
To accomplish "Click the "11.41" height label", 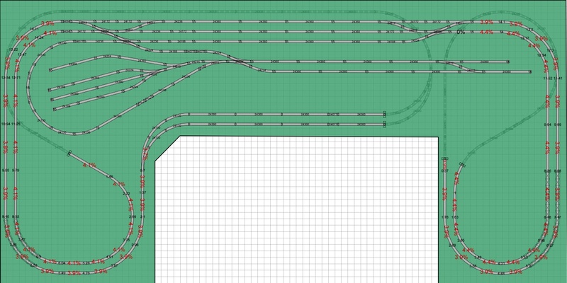I will (558, 79).
